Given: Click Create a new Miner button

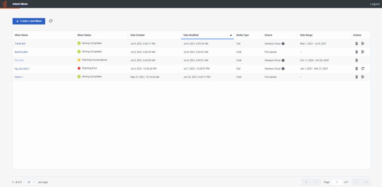Looking at the screenshot, I should point(29,21).
